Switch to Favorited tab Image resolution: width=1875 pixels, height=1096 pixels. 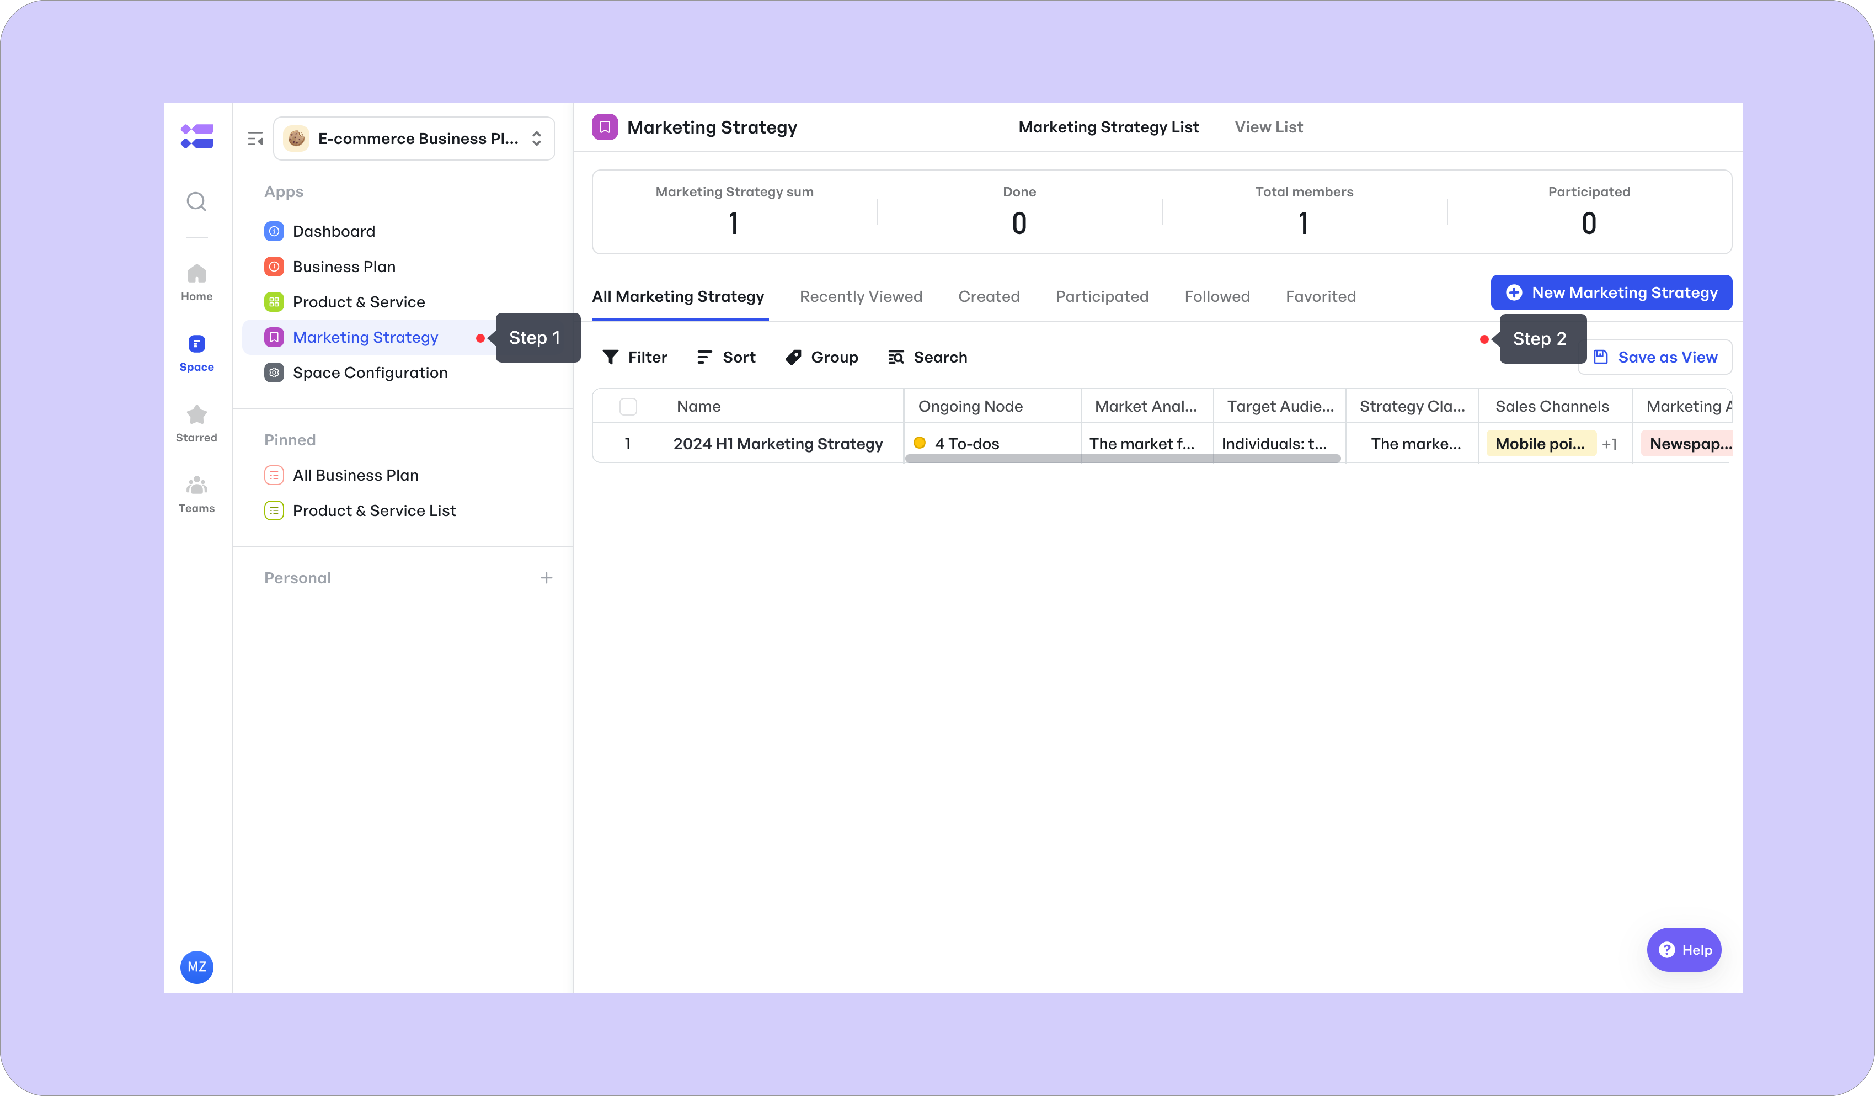[1321, 296]
